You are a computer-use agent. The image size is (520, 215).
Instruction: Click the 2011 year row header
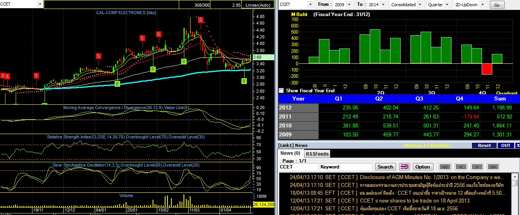tap(298, 116)
